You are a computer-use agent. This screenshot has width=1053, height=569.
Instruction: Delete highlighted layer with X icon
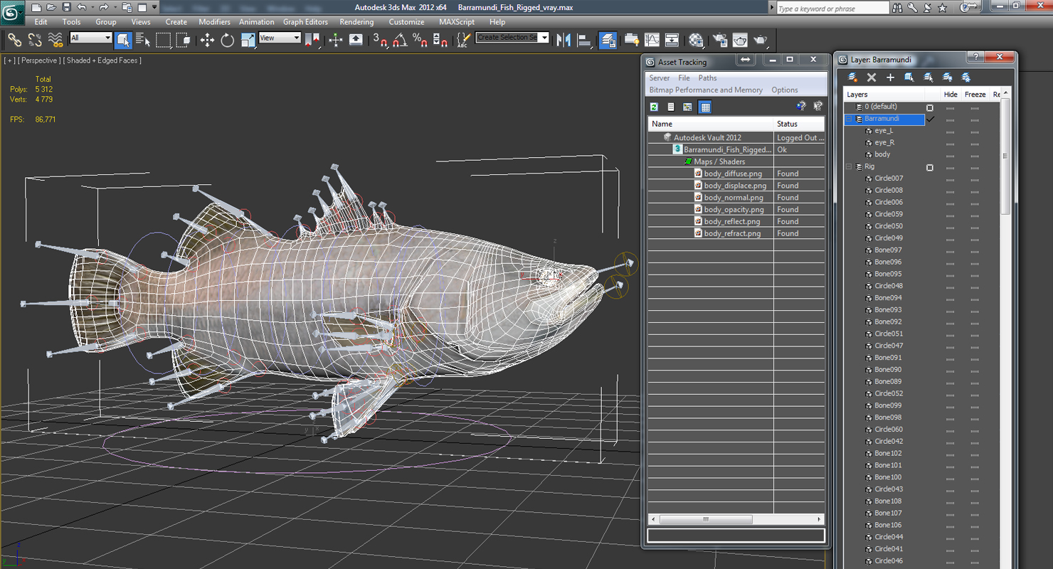coord(872,78)
